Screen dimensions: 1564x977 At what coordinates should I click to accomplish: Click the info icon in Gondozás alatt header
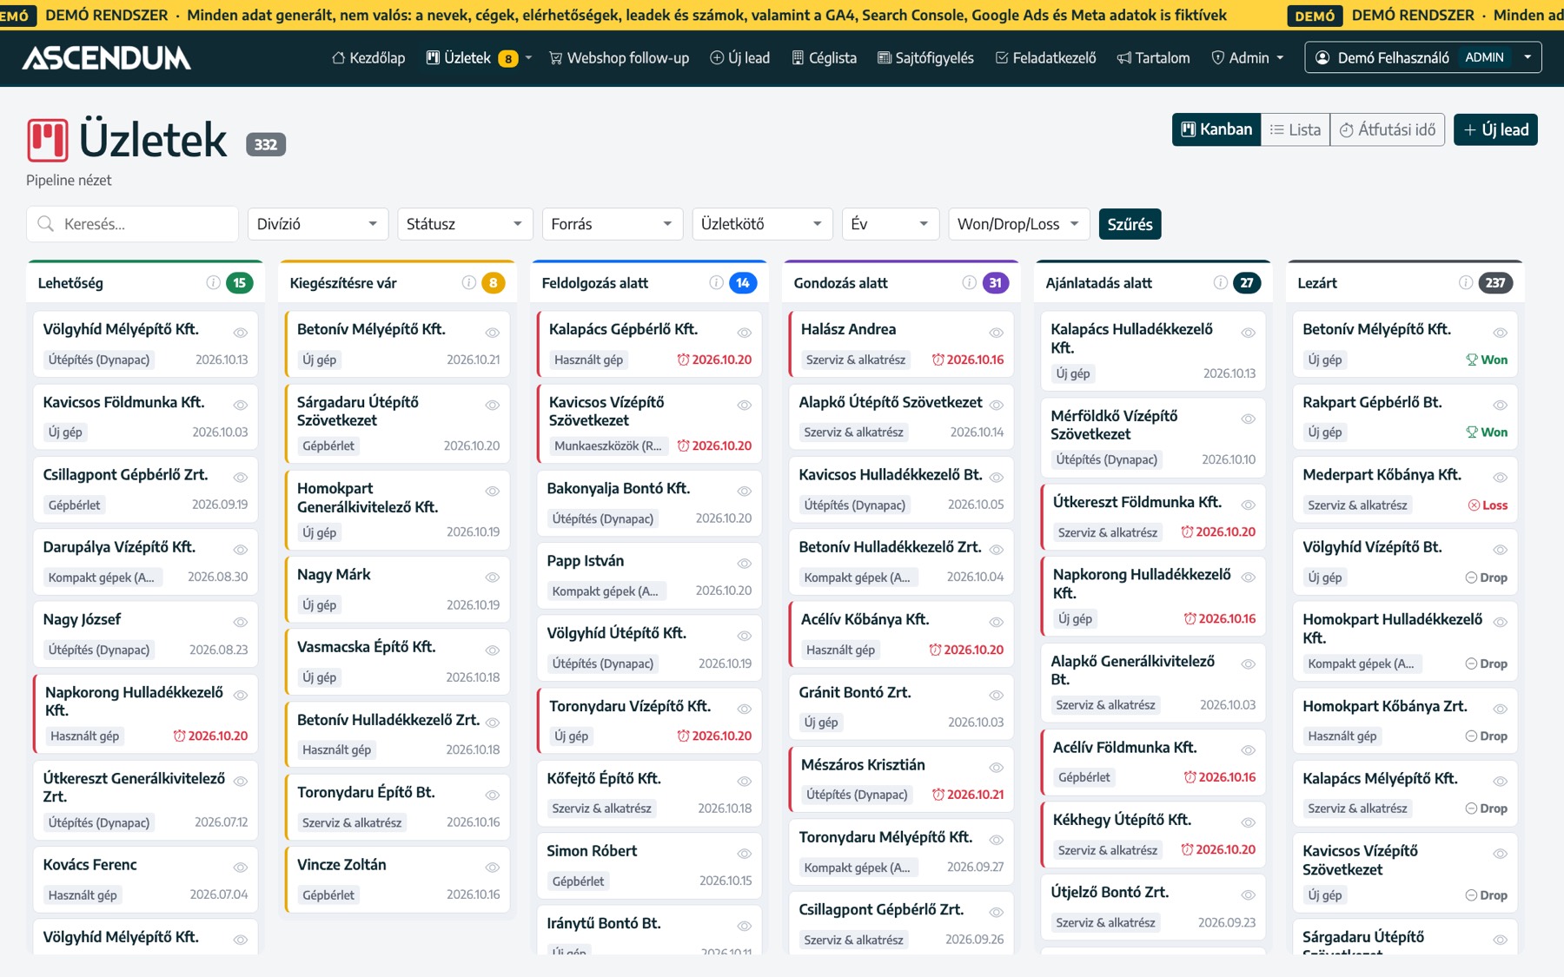coord(969,282)
